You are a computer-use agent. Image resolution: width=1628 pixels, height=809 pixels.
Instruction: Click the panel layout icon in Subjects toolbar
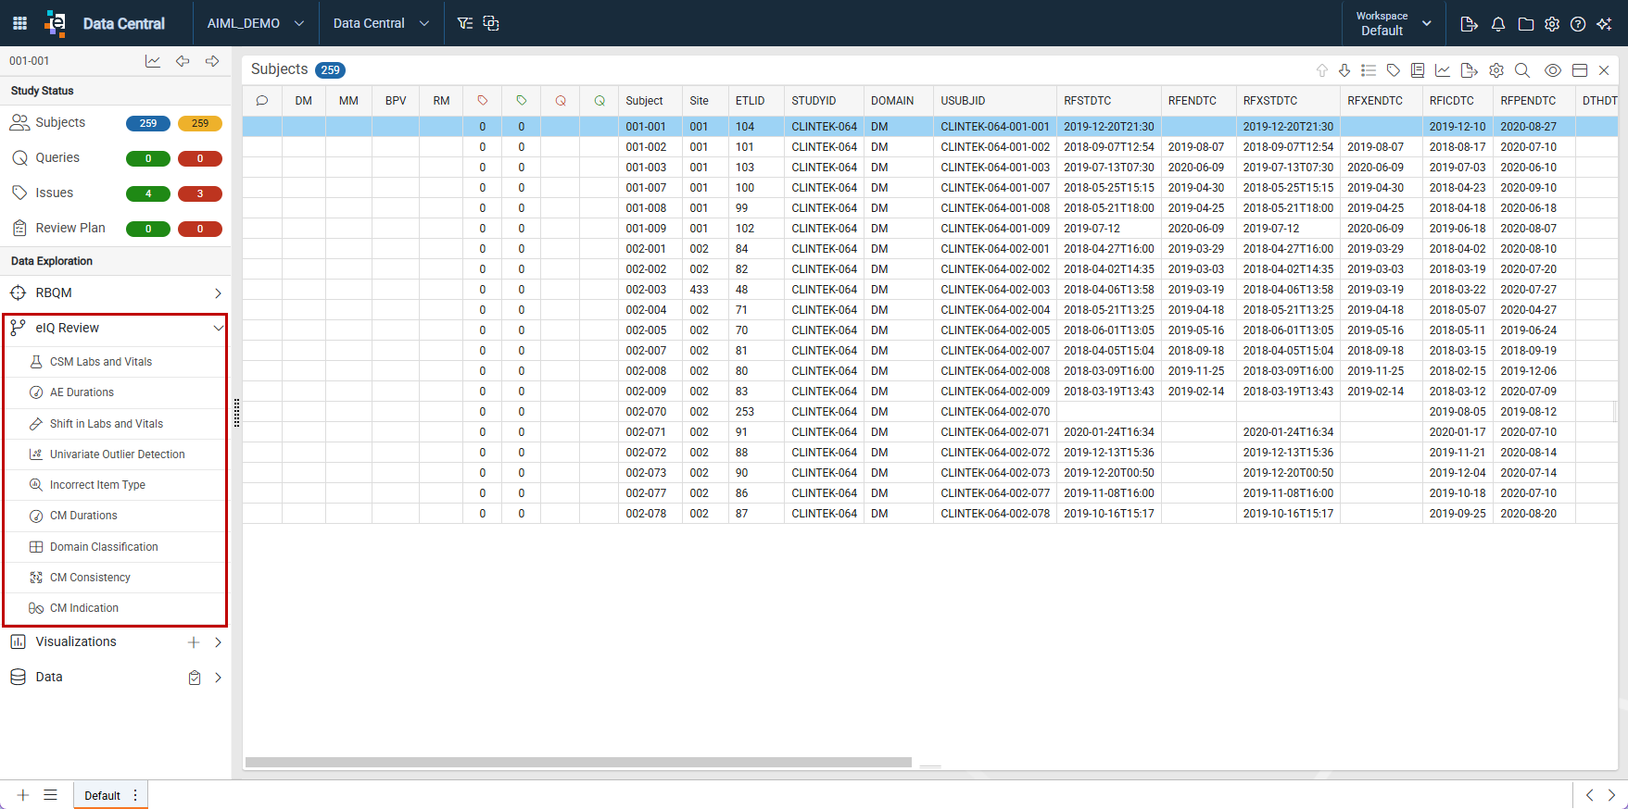coord(1580,70)
